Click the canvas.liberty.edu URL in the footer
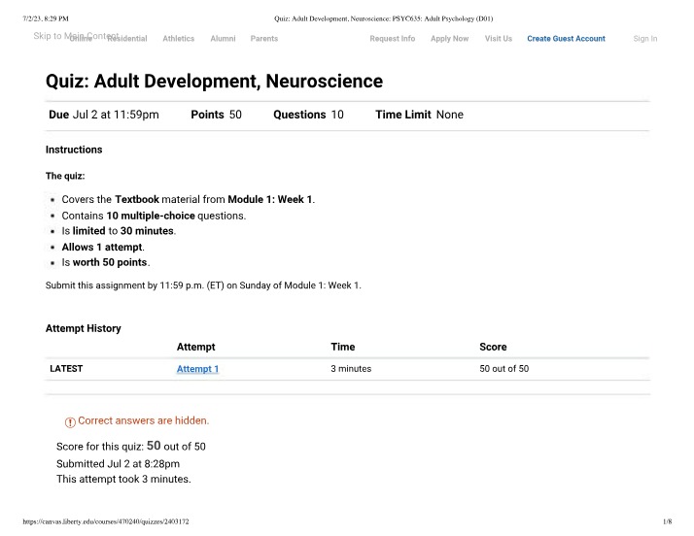This screenshot has width=694, height=536. [106, 521]
